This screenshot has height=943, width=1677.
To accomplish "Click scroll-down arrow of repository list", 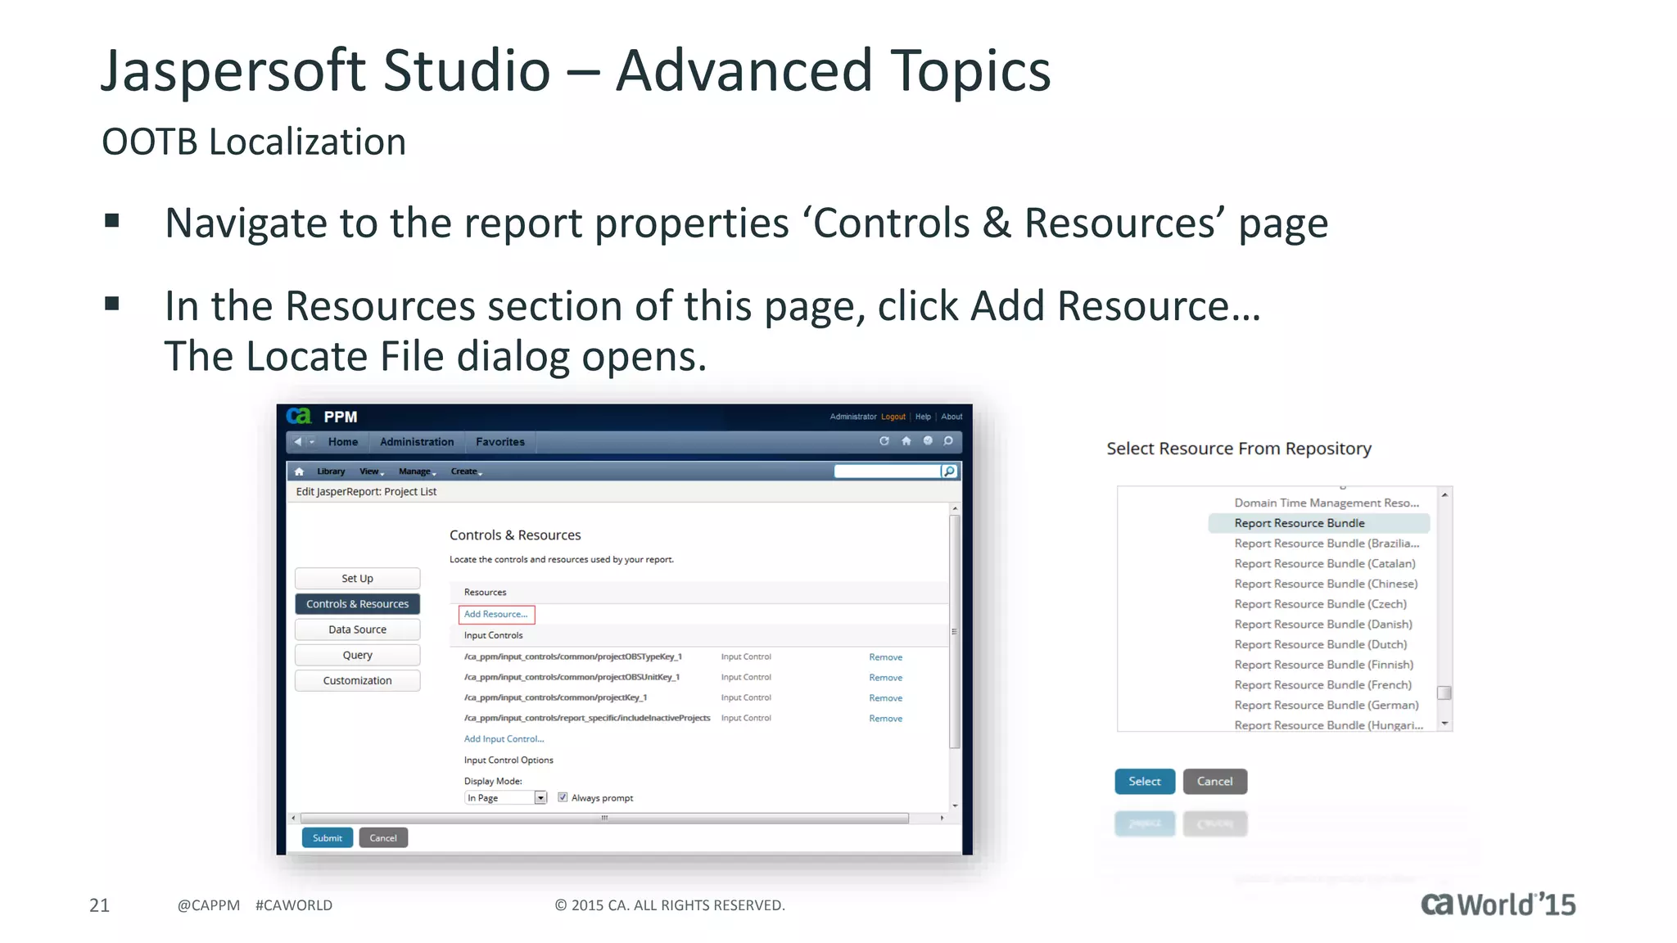I will [x=1444, y=724].
